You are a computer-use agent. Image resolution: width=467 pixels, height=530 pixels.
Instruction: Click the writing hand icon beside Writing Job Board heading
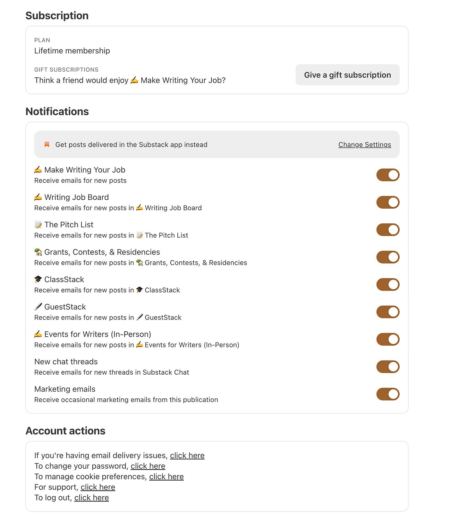pos(38,197)
